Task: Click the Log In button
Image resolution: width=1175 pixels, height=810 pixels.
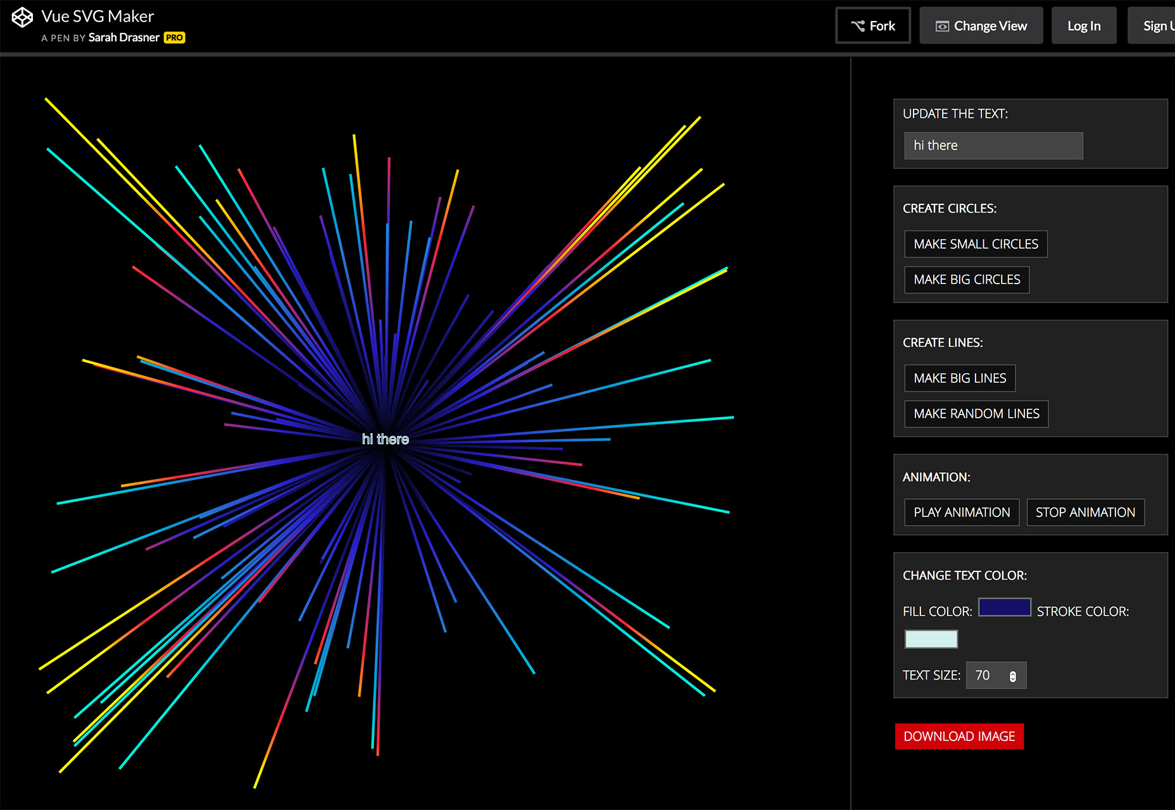Action: [1083, 26]
